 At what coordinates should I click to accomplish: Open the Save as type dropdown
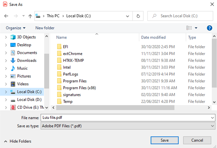(x=128, y=126)
